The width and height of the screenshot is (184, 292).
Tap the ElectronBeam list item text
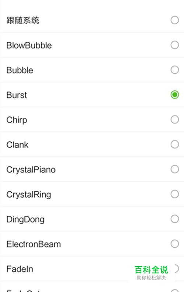(33, 244)
